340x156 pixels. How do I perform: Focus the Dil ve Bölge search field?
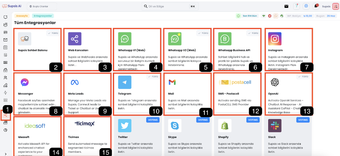pos(170,6)
